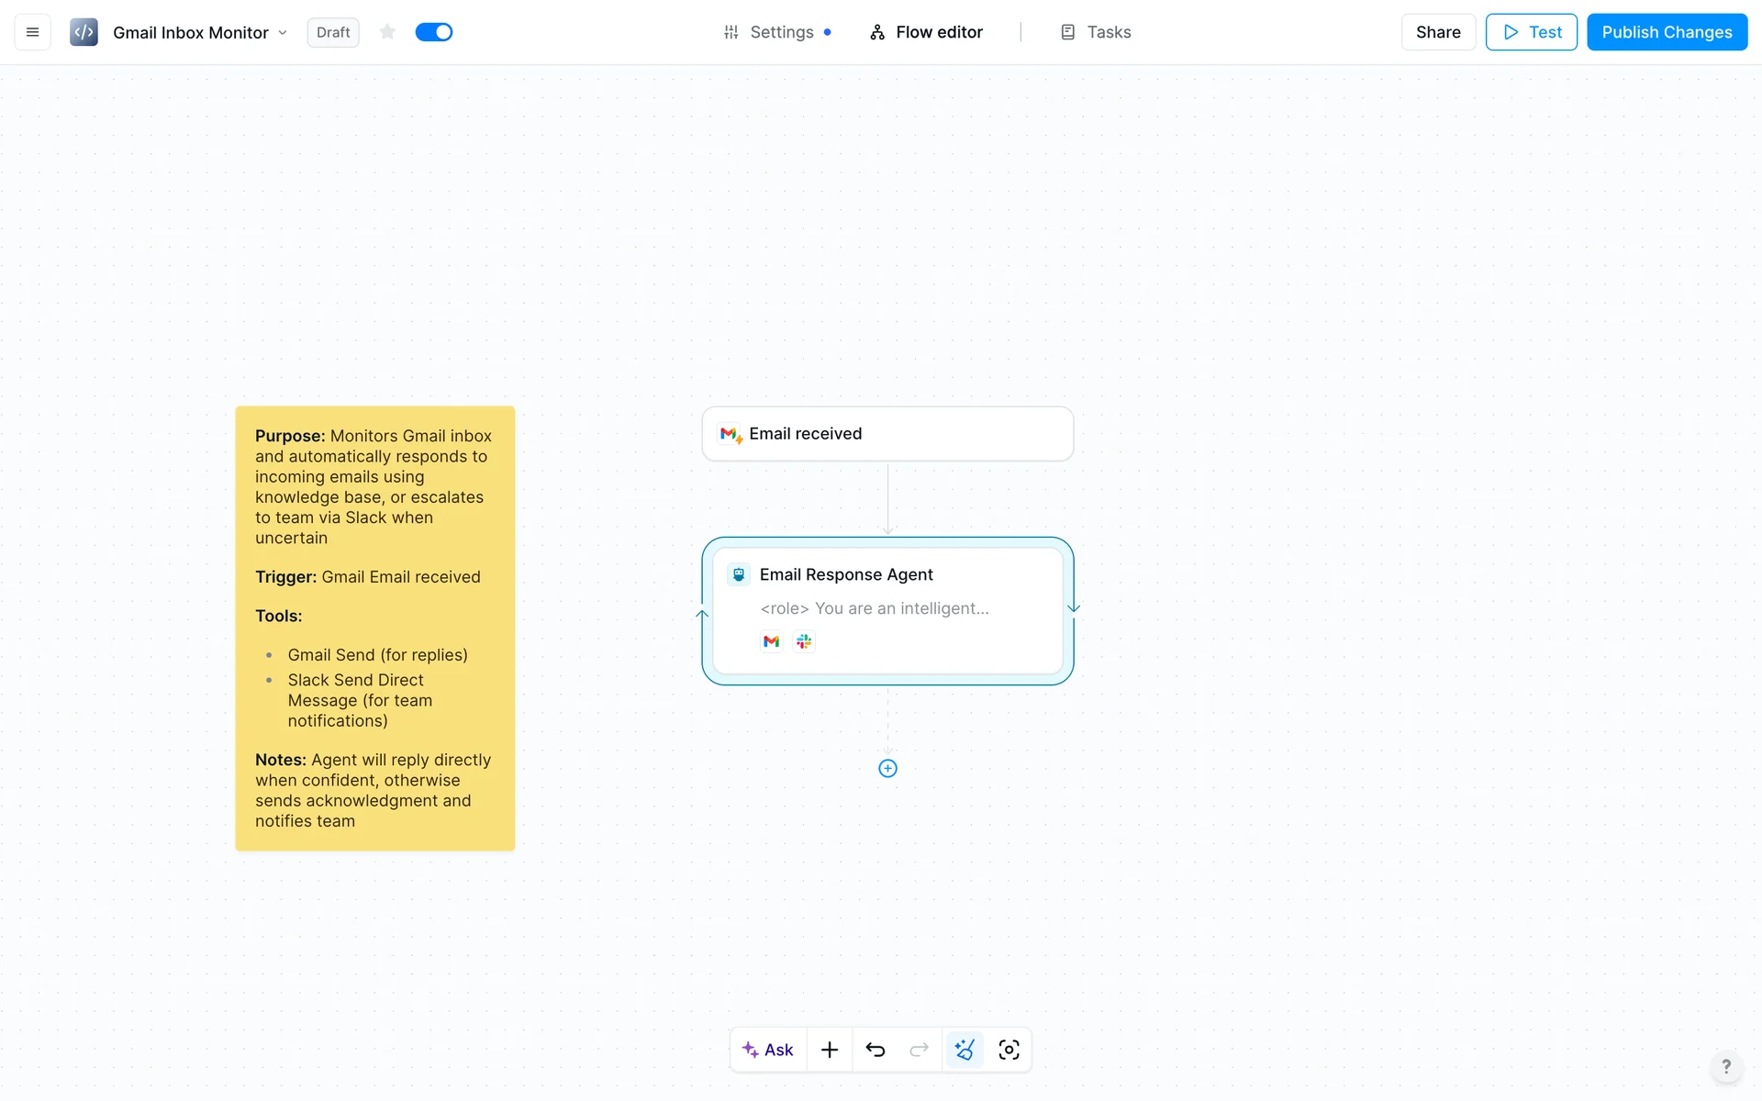The height and width of the screenshot is (1101, 1762).
Task: Undo the last action
Action: pos(875,1050)
